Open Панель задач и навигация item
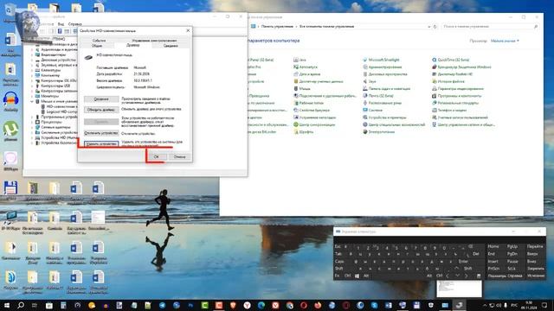Viewport: 554px width, 311px height. pyautogui.click(x=387, y=88)
